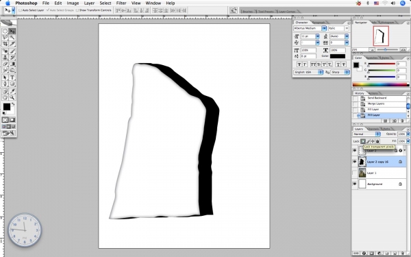This screenshot has height=257, width=411.
Task: Switch to the Channels tab
Action: tap(373, 129)
